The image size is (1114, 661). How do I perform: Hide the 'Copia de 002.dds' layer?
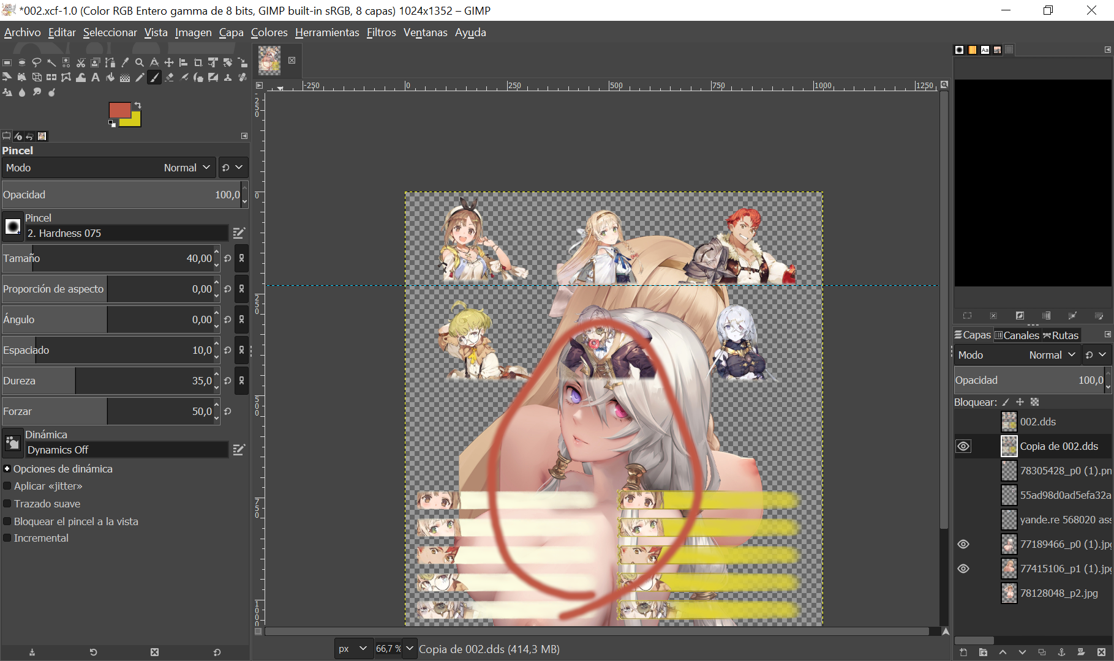click(963, 446)
